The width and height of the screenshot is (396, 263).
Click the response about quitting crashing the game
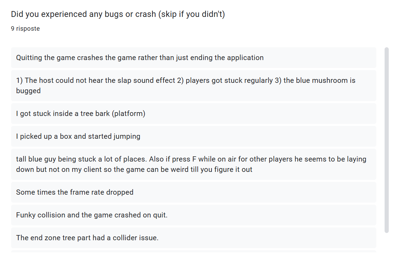[x=194, y=58]
